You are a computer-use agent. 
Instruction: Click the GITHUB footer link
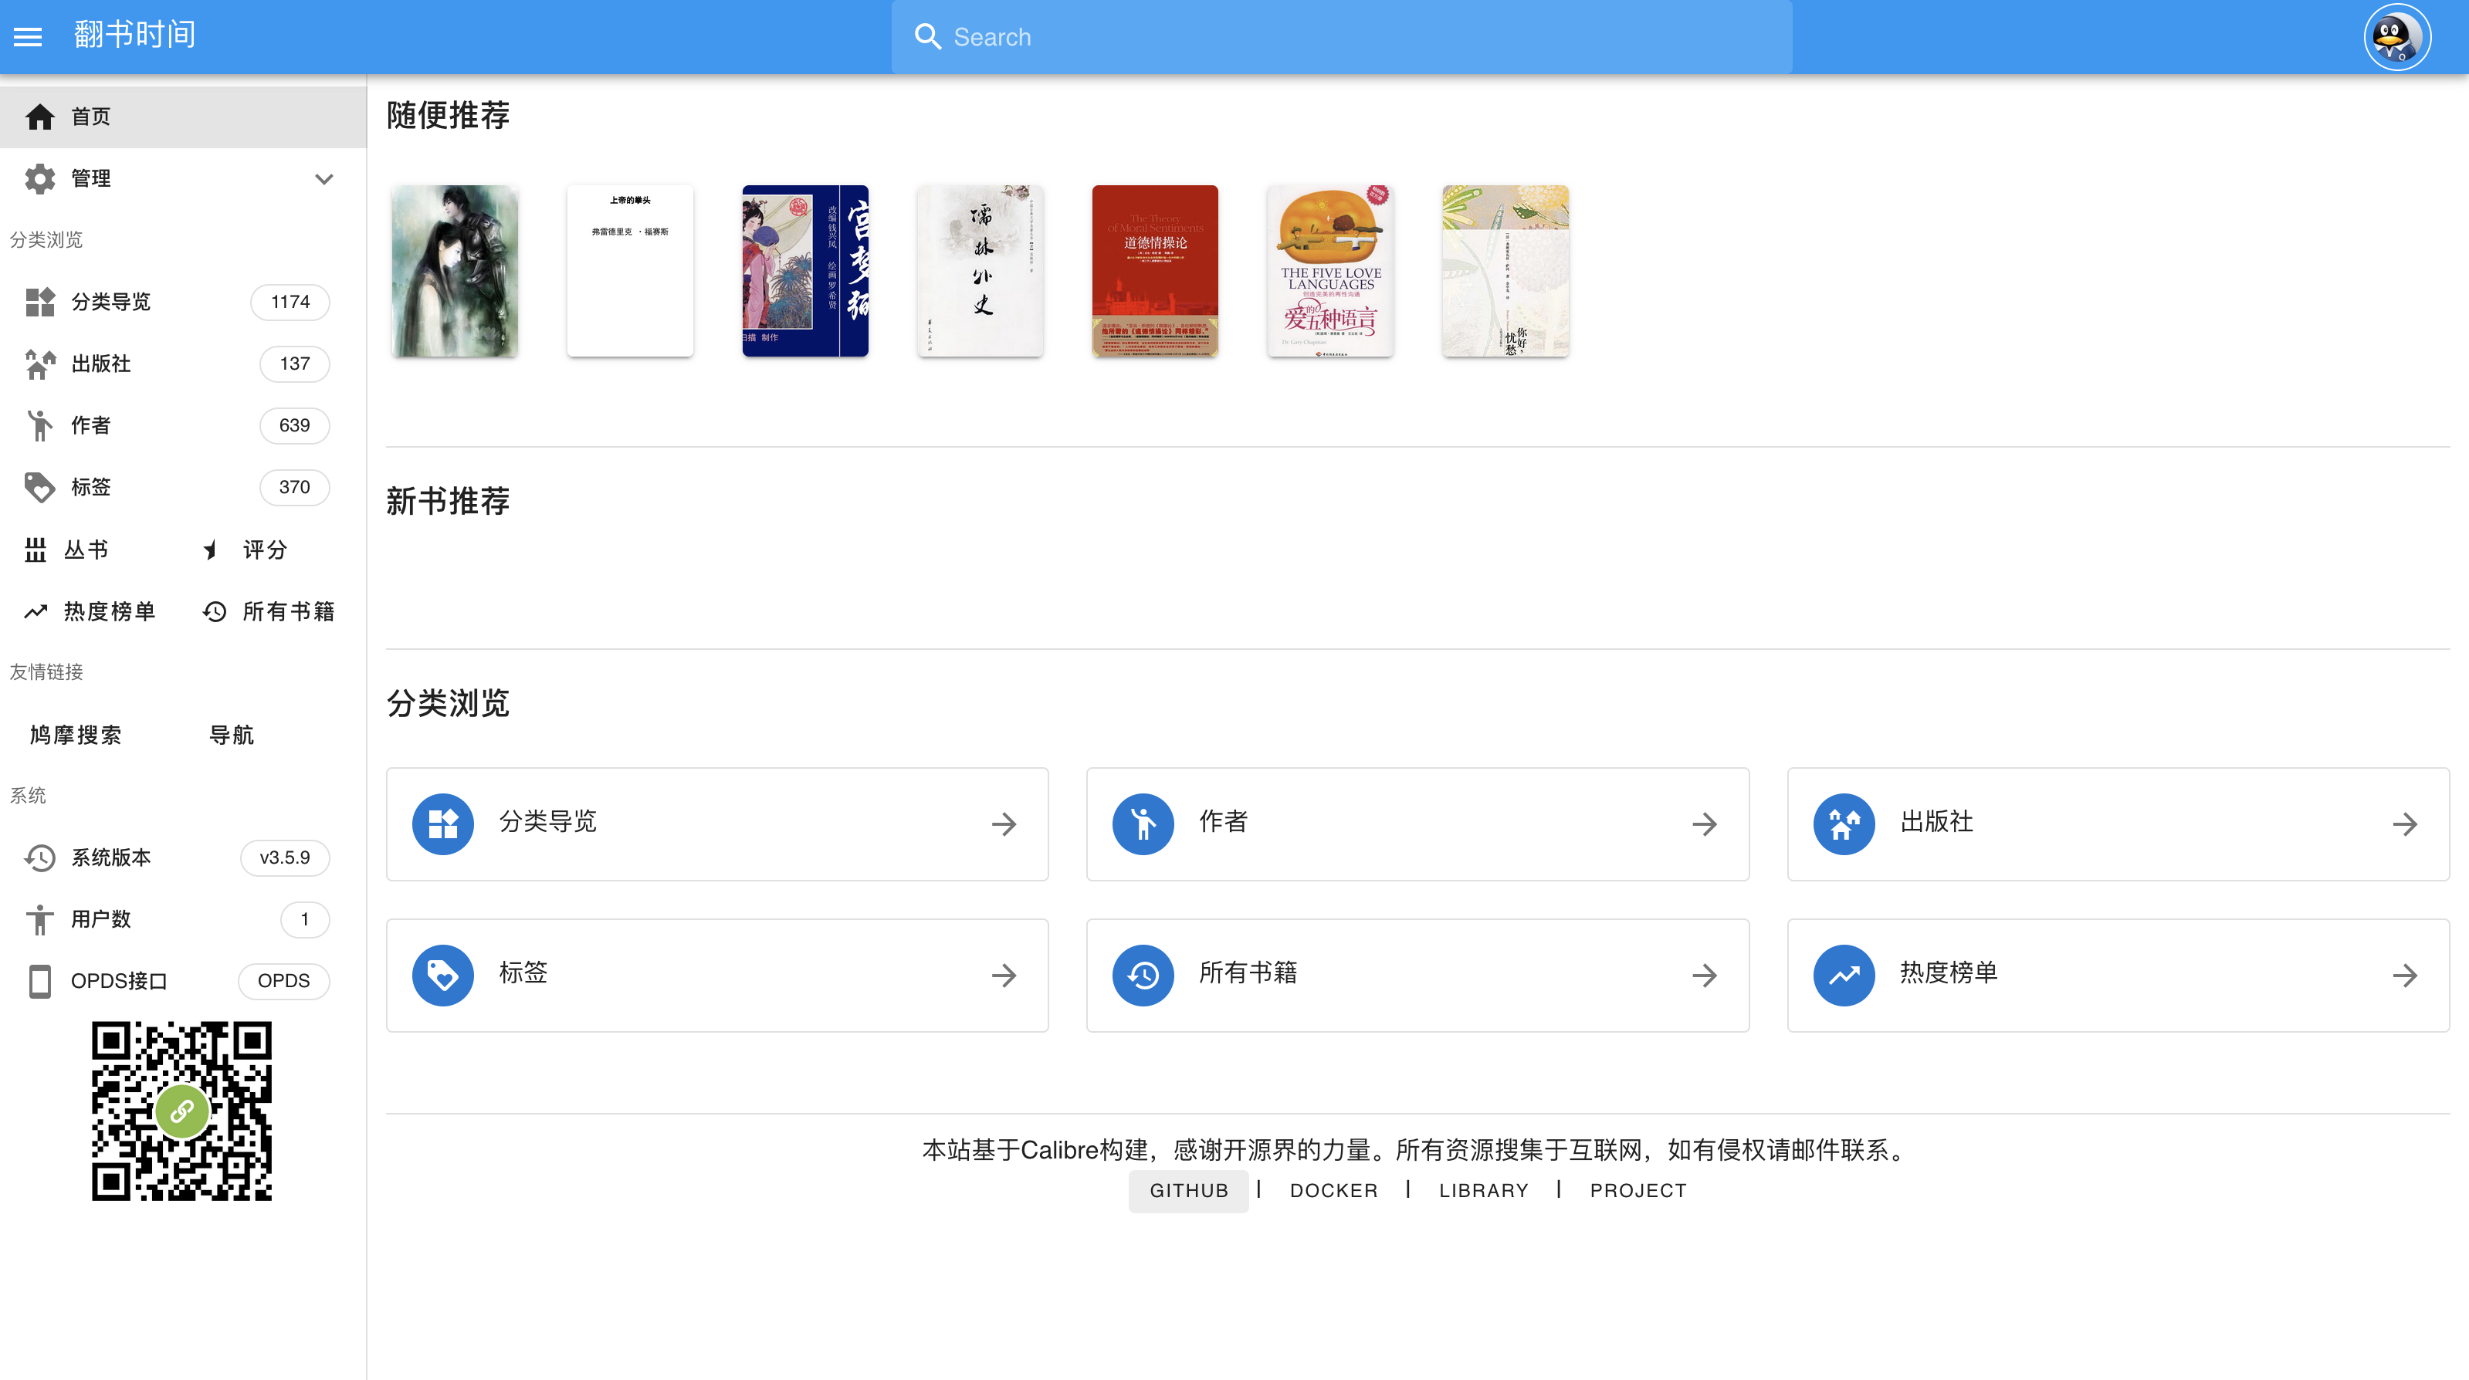pyautogui.click(x=1188, y=1190)
